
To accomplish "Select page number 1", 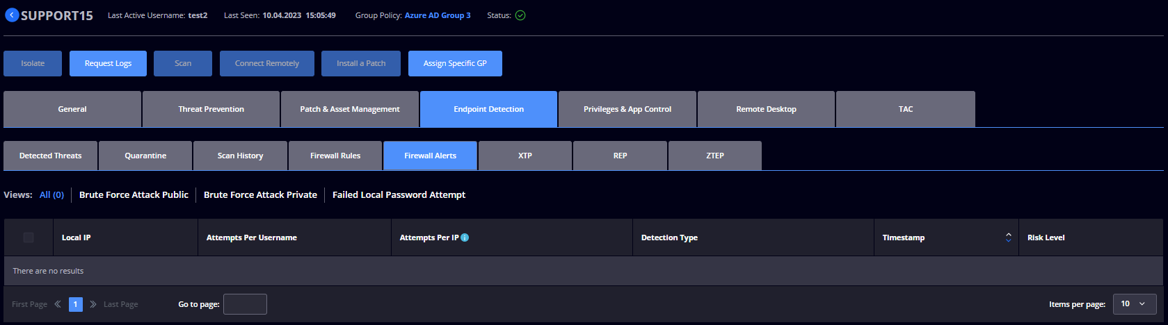I will [76, 304].
